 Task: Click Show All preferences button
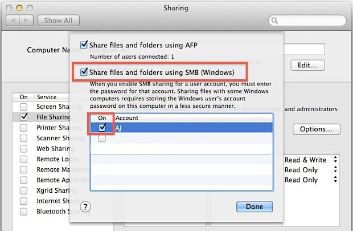tap(59, 21)
